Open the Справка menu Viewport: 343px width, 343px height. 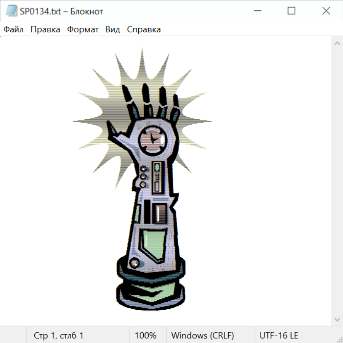coord(144,30)
